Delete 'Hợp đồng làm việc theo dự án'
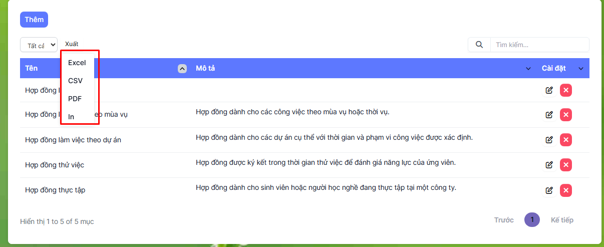This screenshot has width=604, height=247. coord(566,140)
